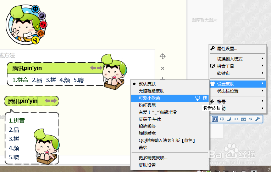271x172 pixels.
Task: Click candidate 1.拼音 in the horizontal bar
Action: click(x=20, y=80)
